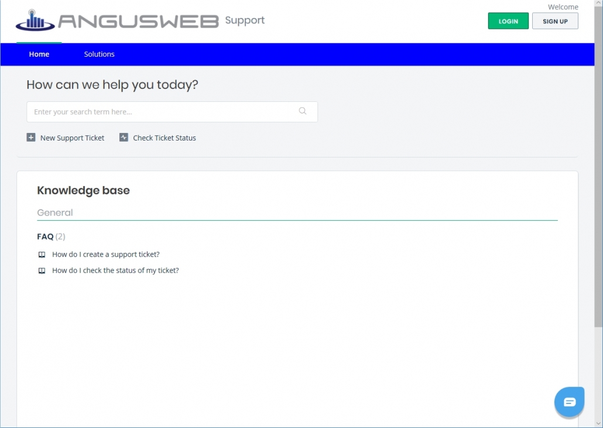
Task: Open the chat widget bubble
Action: (569, 402)
